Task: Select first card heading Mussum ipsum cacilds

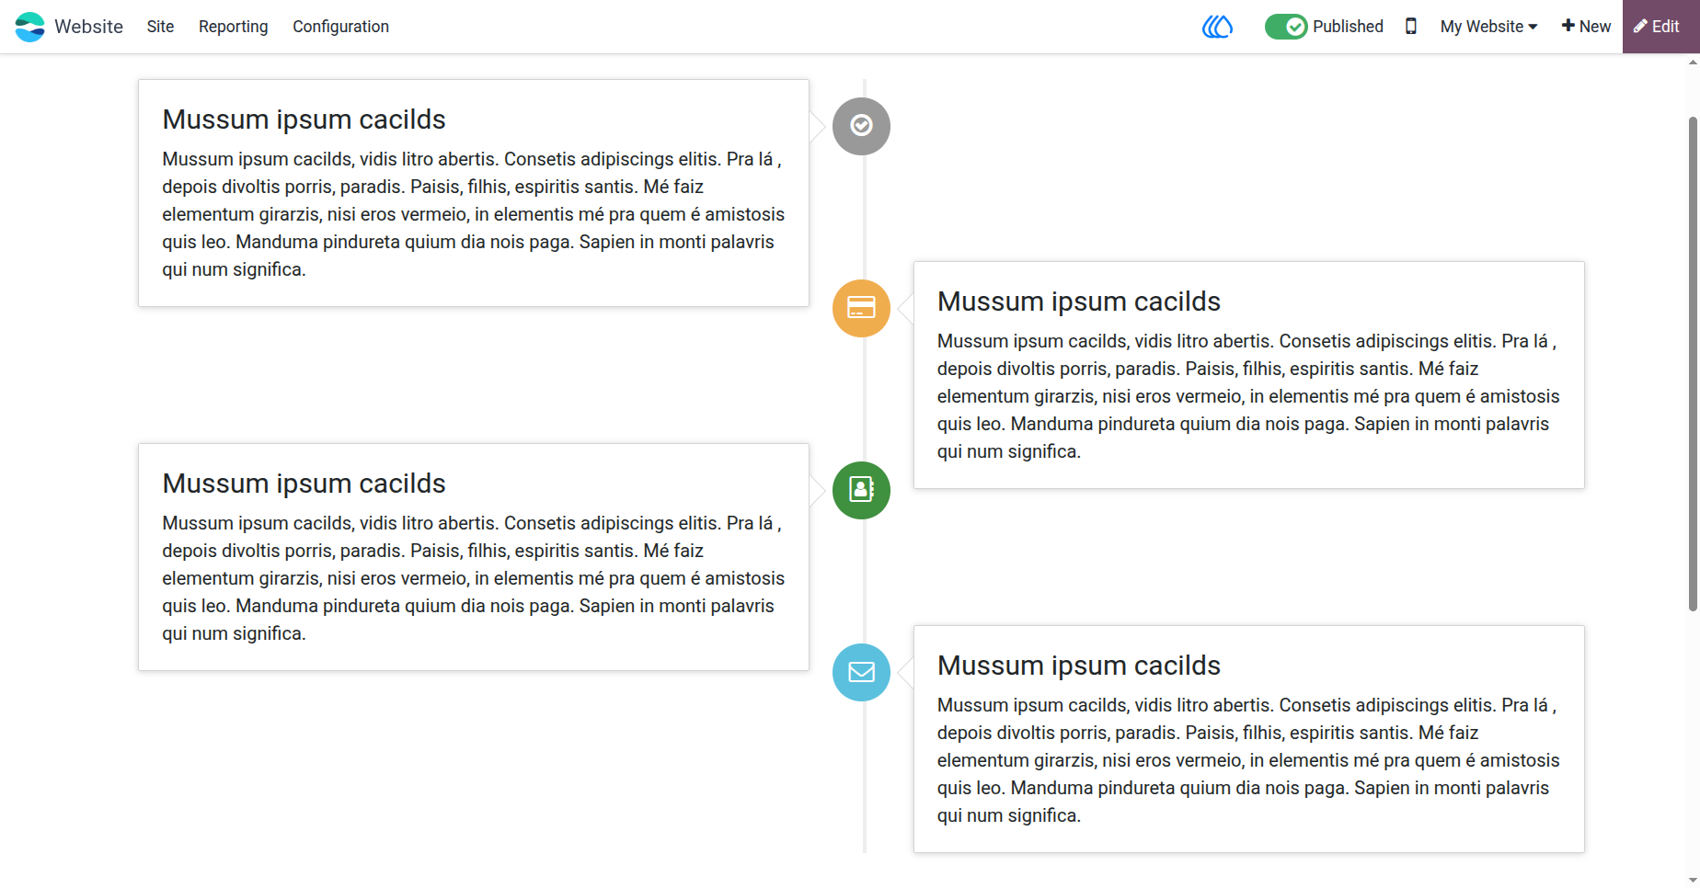Action: (304, 120)
